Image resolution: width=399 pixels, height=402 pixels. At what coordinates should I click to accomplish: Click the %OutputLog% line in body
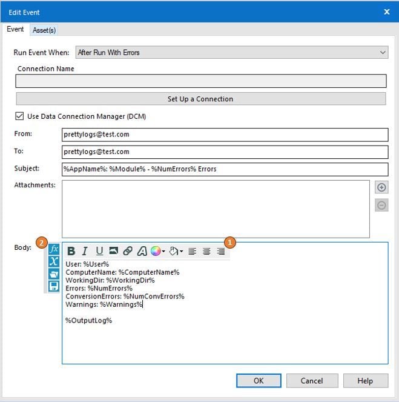88,321
